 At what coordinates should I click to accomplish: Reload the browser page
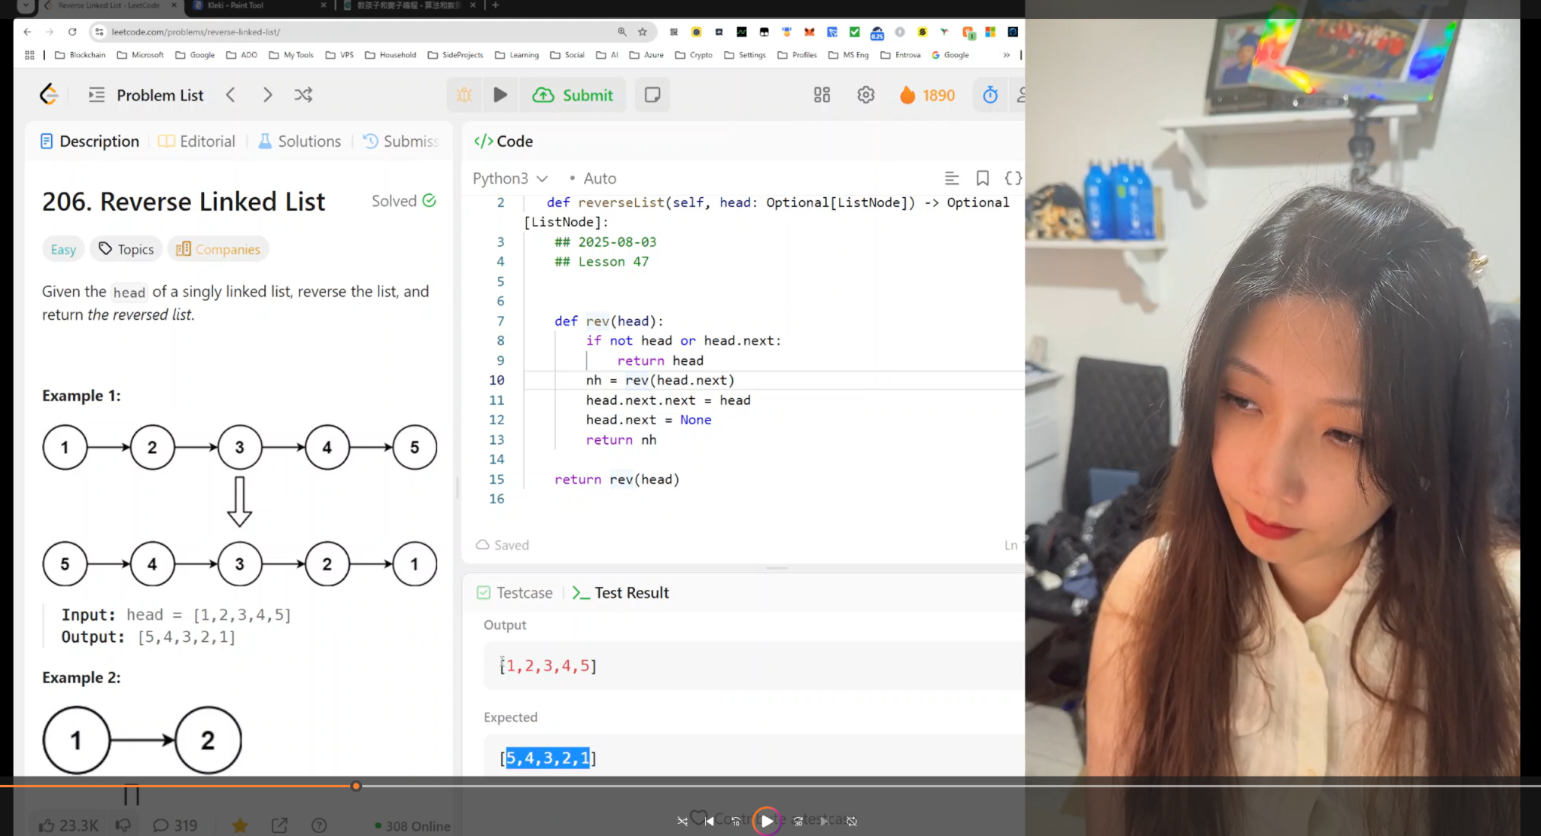[72, 32]
